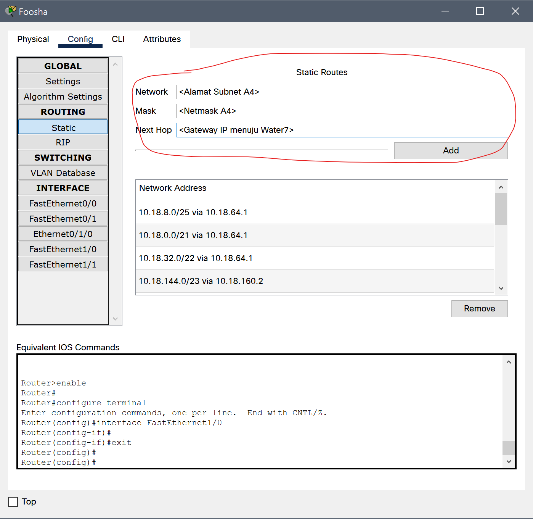The height and width of the screenshot is (519, 533).
Task: Switch to the Attributes tab
Action: pos(162,39)
